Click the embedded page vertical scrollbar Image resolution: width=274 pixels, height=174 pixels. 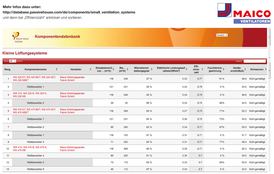point(269,37)
